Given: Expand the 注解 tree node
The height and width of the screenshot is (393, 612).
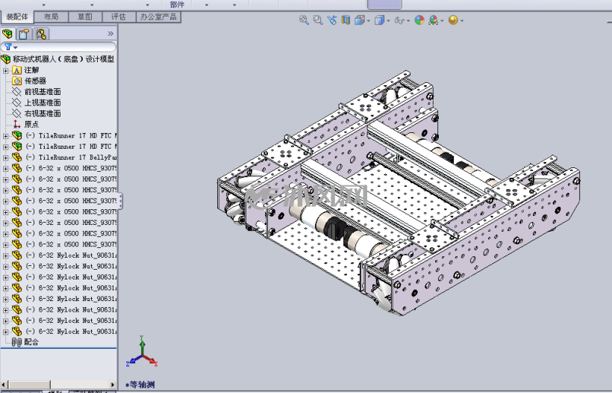Looking at the screenshot, I should pyautogui.click(x=5, y=71).
